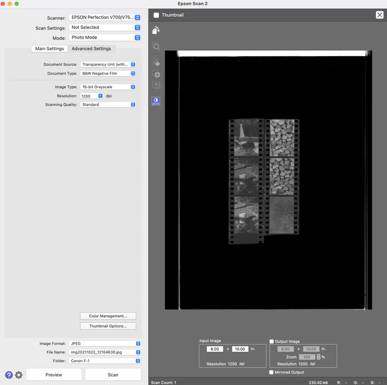
Task: Enable the Thumbnail checkbox
Action: [157, 15]
